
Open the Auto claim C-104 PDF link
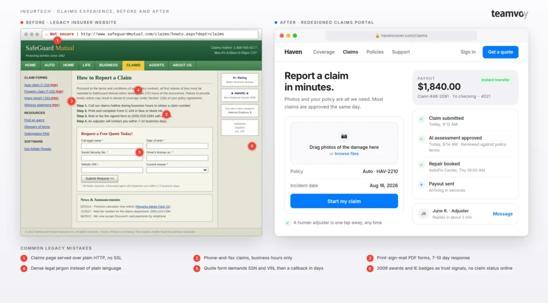click(x=41, y=85)
